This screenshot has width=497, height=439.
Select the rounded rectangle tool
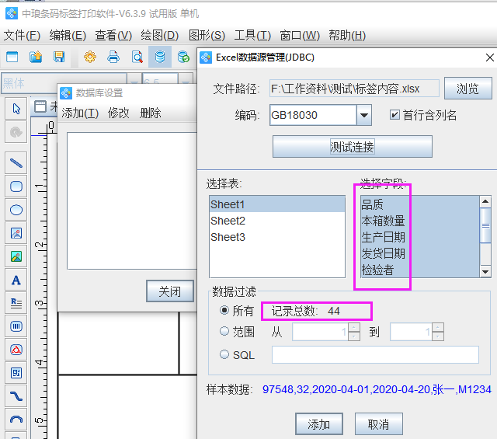(16, 186)
